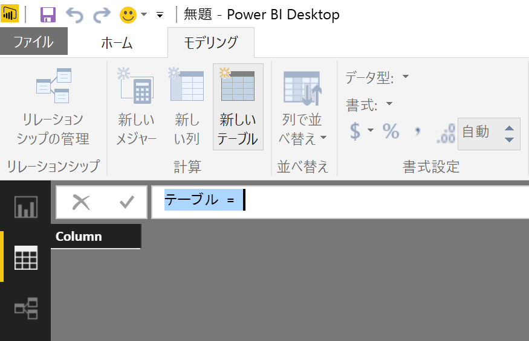Viewport: 529px width, 341px height.
Task: Decrease decimal places with the down arrow
Action: click(x=510, y=139)
